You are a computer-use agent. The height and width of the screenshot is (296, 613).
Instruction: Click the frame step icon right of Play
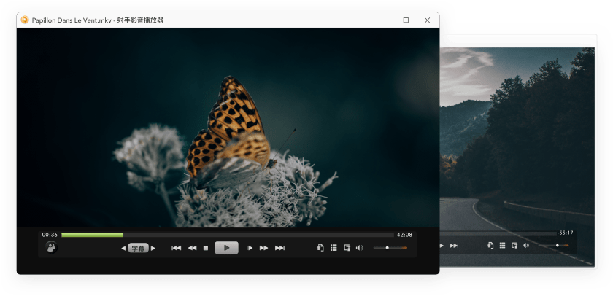(249, 248)
